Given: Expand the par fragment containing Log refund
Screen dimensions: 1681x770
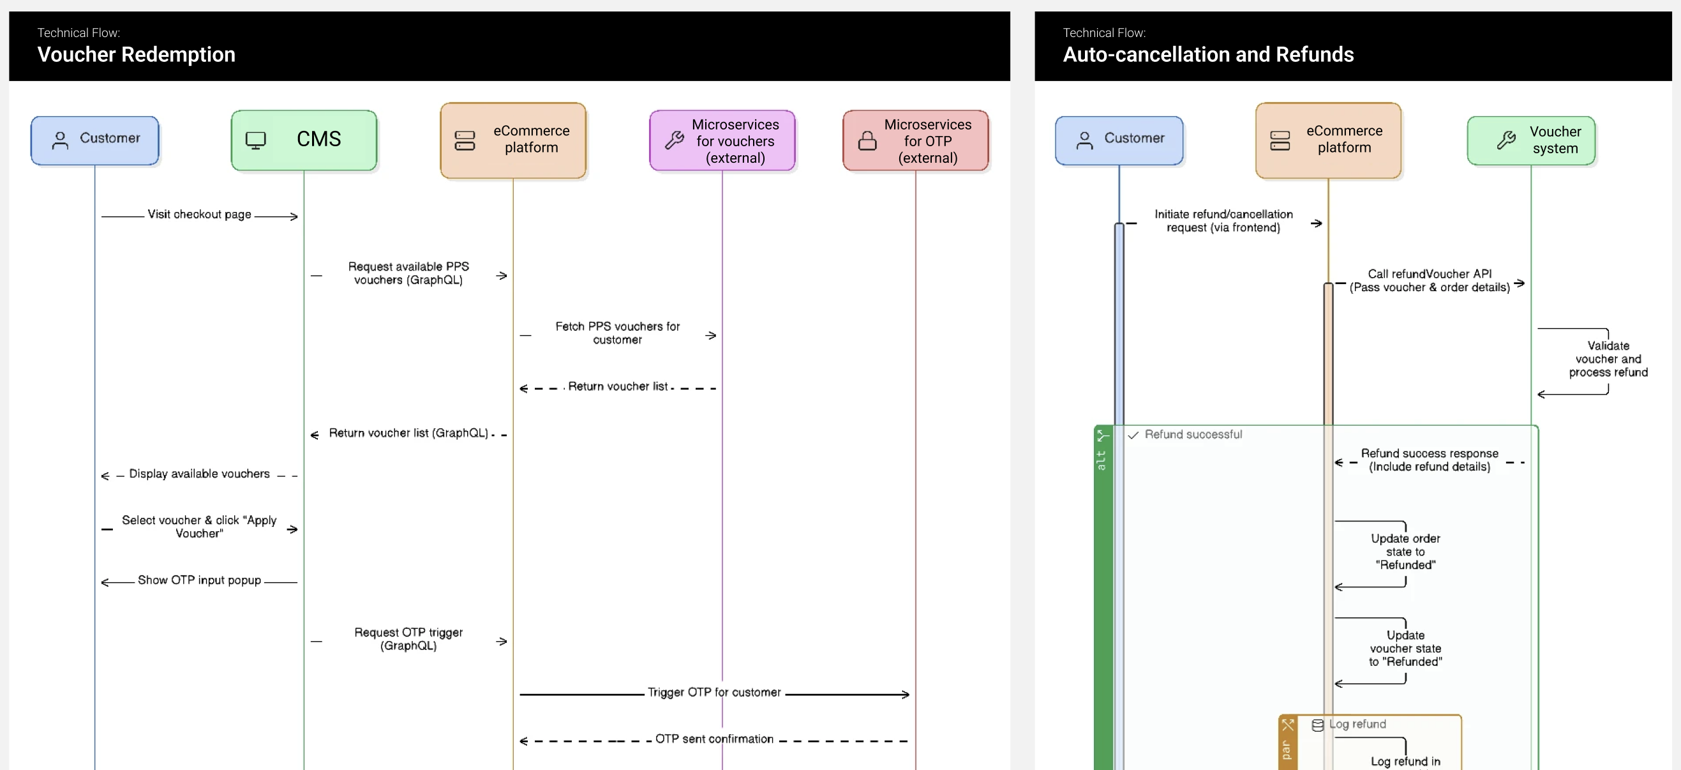Looking at the screenshot, I should [x=1288, y=751].
